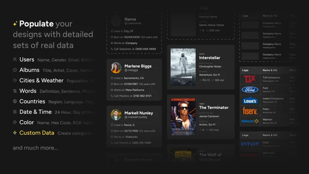Select the Date & Time category
Screen dimensions: 309x174
(36, 112)
